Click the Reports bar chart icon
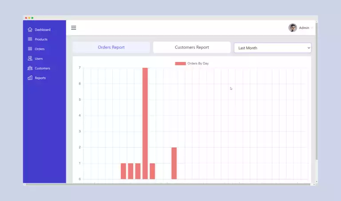The width and height of the screenshot is (341, 201). 30,77
